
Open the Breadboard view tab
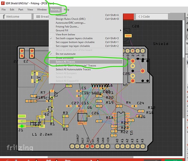click(x=43, y=16)
